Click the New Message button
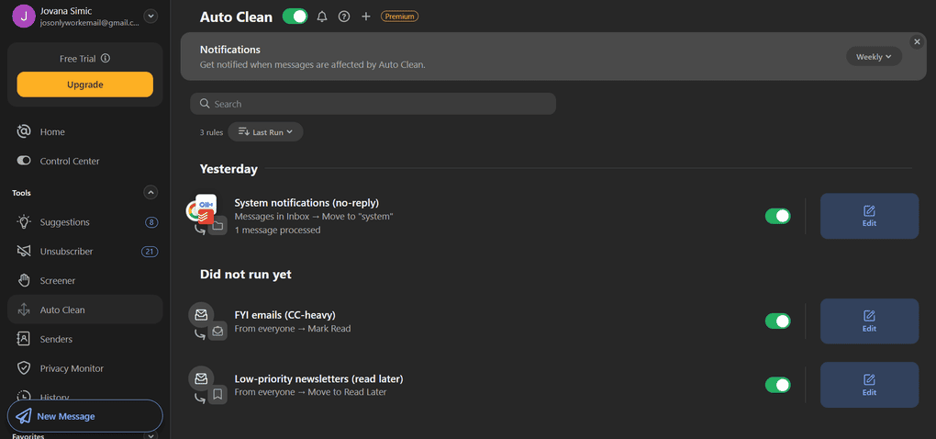936x439 pixels. point(84,416)
